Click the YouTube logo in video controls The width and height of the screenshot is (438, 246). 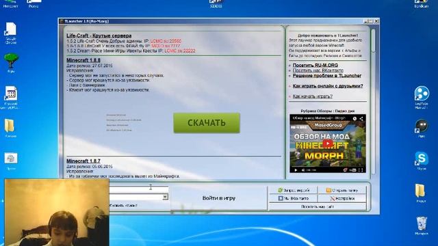point(353,170)
